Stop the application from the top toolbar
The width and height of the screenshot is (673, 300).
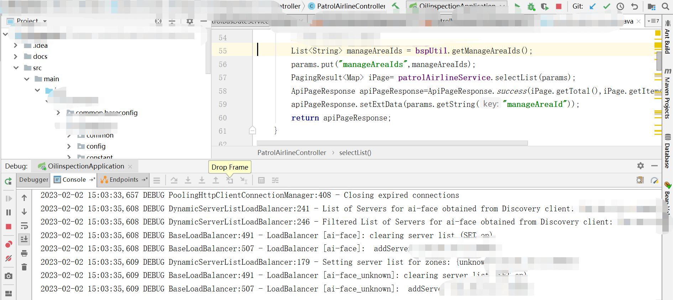click(x=559, y=6)
